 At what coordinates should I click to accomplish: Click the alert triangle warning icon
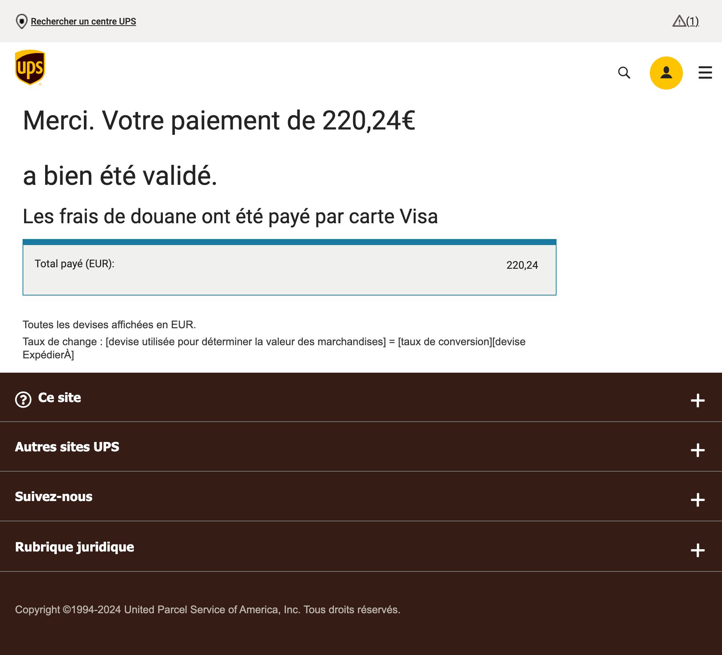679,21
